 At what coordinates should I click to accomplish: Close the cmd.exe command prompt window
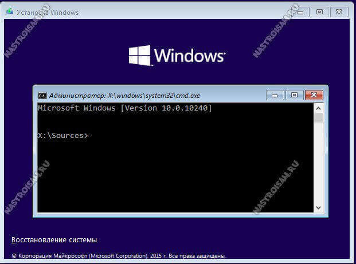314,95
